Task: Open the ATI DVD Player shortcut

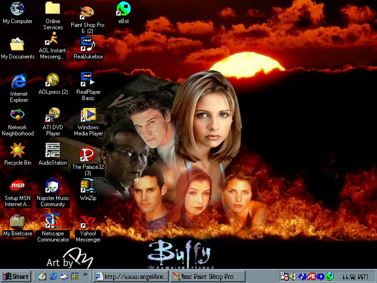Action: 52,115
